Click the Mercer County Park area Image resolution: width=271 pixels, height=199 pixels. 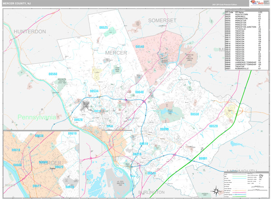point(170,113)
